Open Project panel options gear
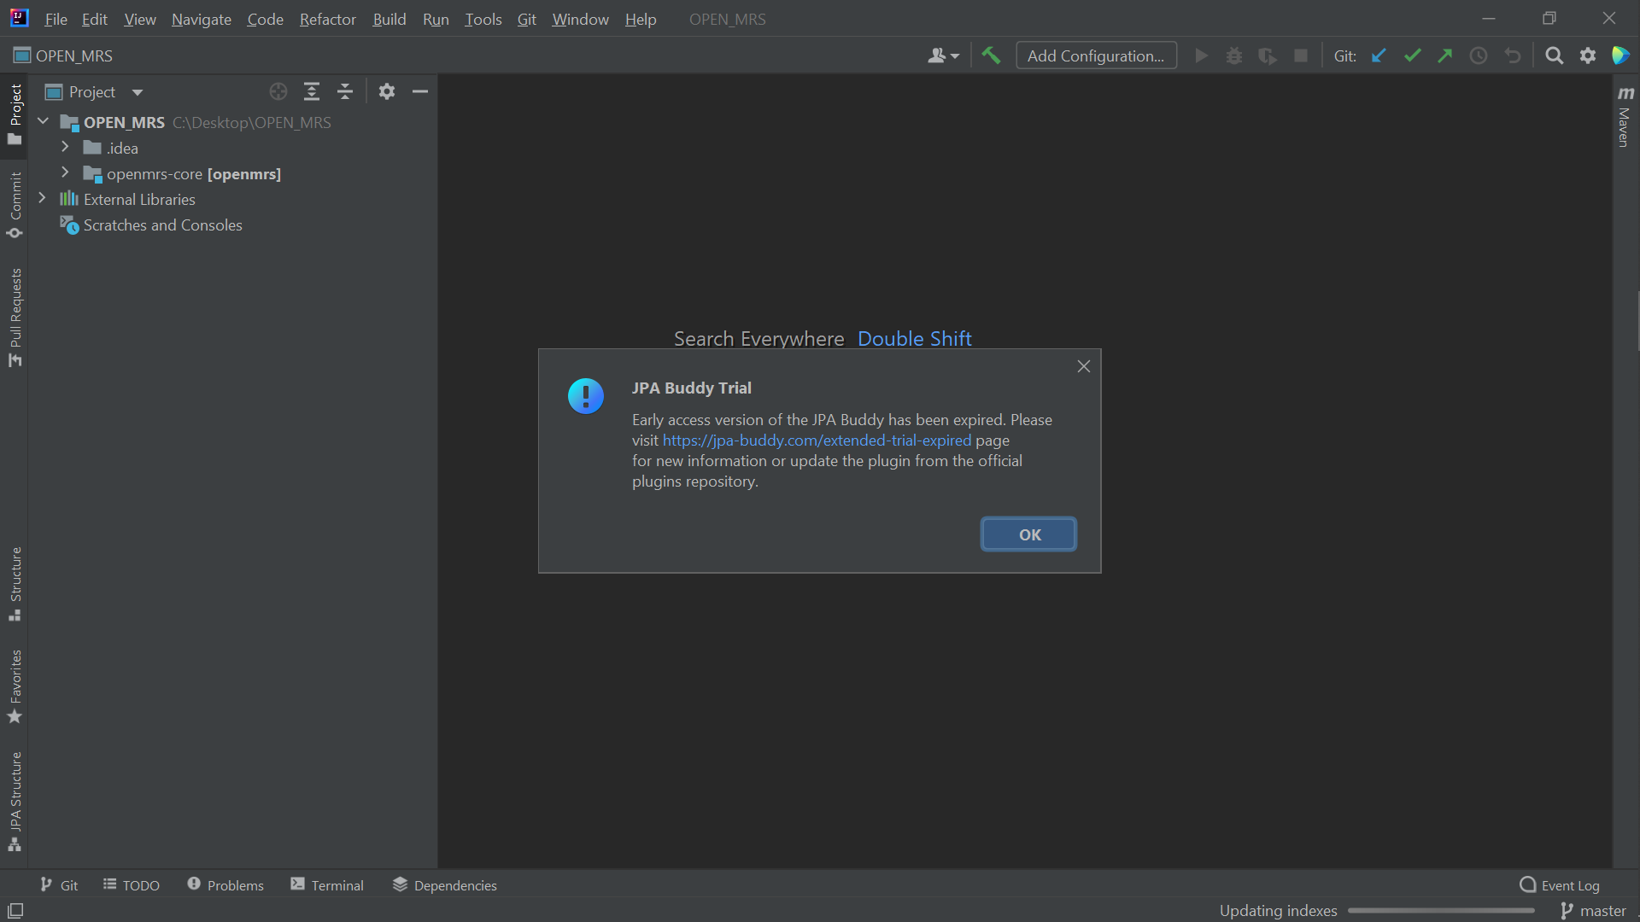Image resolution: width=1640 pixels, height=922 pixels. [387, 91]
